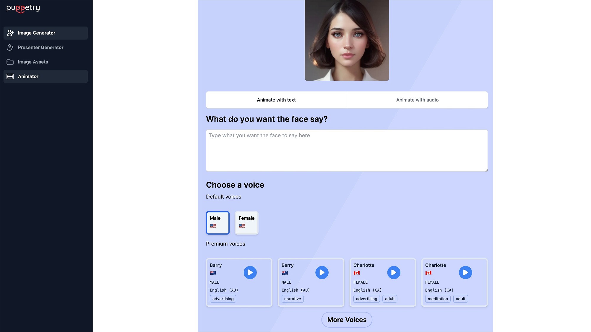Expand the list with More Voices
The image size is (591, 332).
point(347,320)
